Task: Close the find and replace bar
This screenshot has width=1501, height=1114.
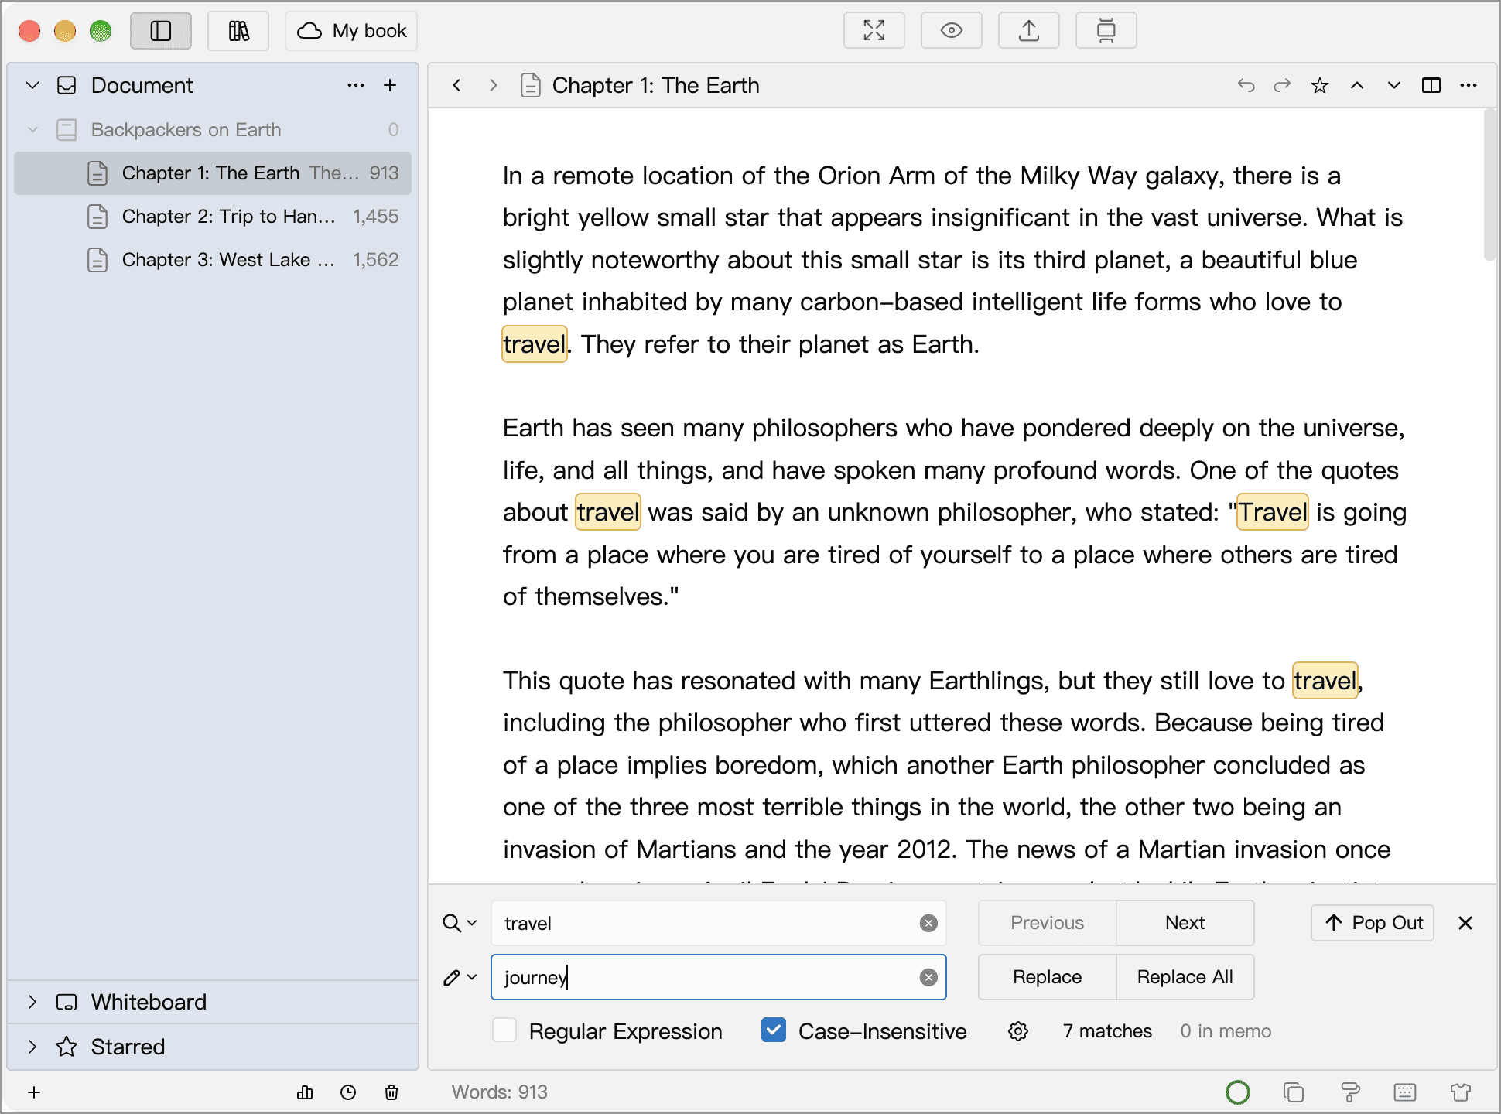Action: (x=1465, y=923)
